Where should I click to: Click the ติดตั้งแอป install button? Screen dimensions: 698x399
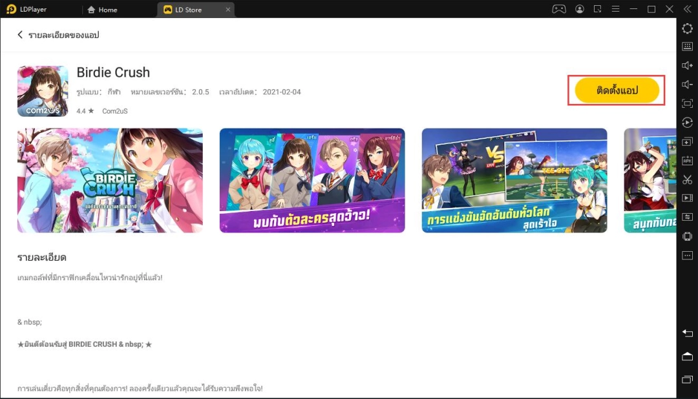click(616, 90)
